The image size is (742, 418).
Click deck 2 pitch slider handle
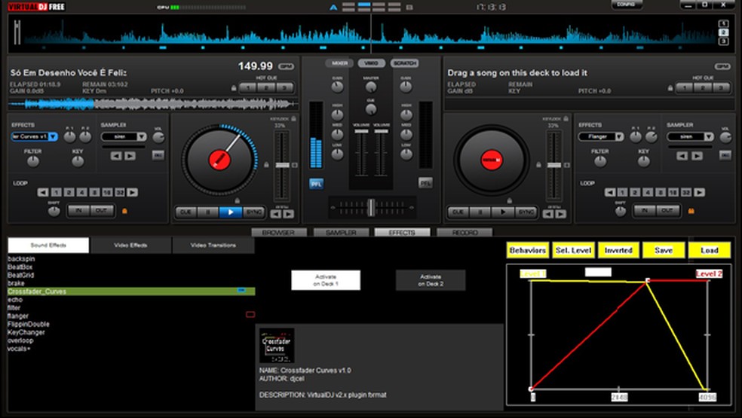[554, 165]
